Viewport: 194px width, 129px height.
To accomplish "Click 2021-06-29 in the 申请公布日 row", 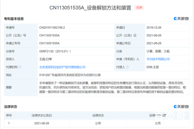I will point(154,43).
